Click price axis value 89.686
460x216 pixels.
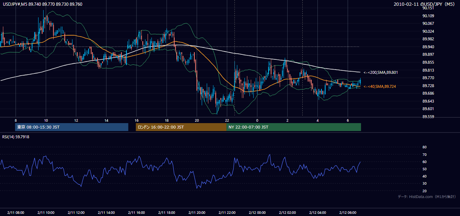point(428,93)
